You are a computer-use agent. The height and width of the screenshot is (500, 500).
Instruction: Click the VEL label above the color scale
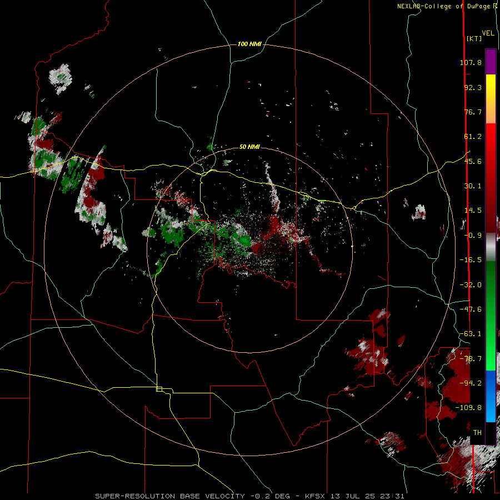(488, 33)
